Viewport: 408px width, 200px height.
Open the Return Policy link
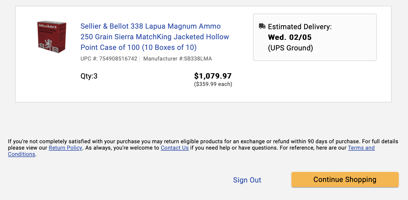[x=65, y=148]
